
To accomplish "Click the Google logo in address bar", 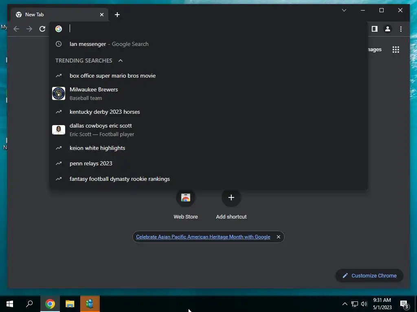I will point(59,29).
